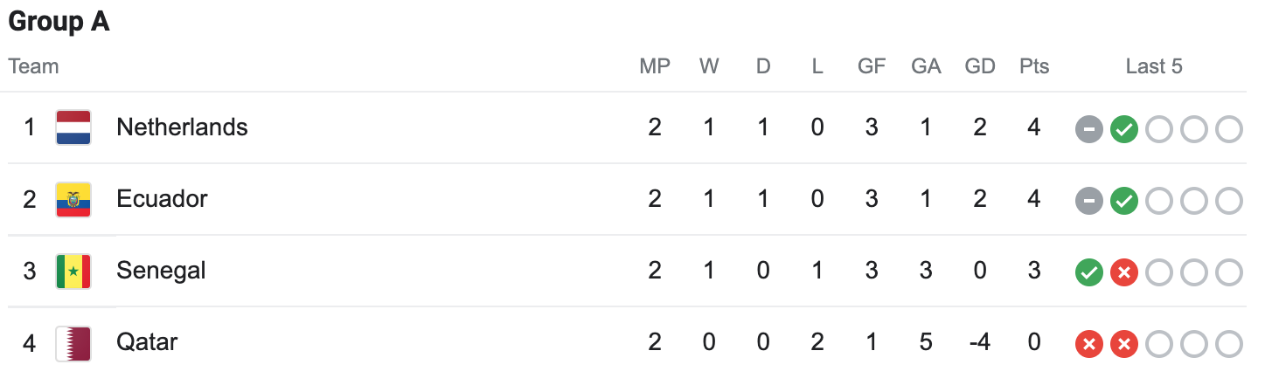This screenshot has height=392, width=1272.
Task: Click Ecuador's green win checkmark icon
Action: pos(1123,201)
